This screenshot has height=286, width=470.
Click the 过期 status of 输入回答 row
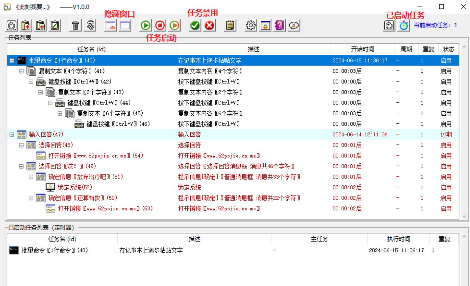446,135
